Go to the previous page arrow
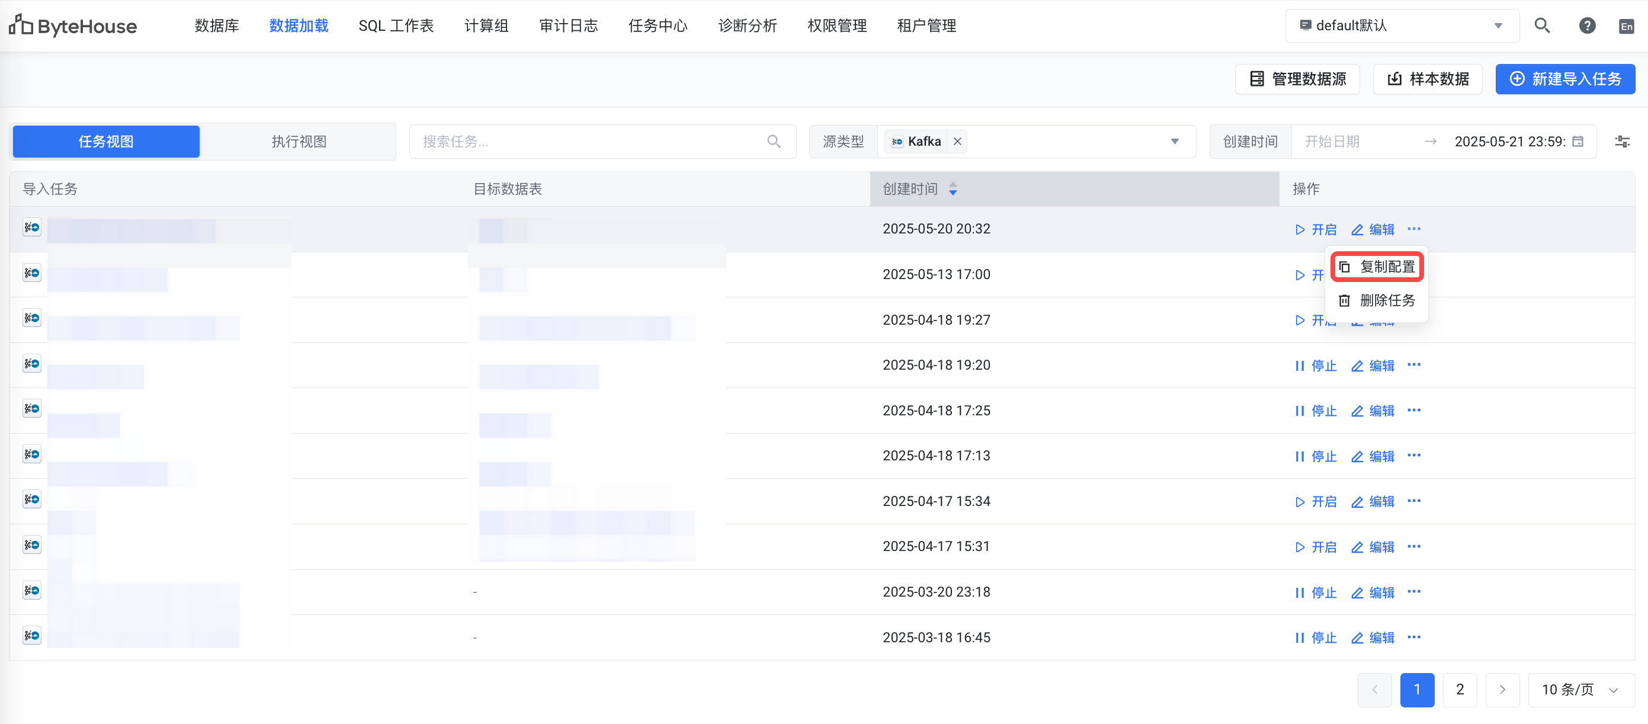 [x=1374, y=690]
